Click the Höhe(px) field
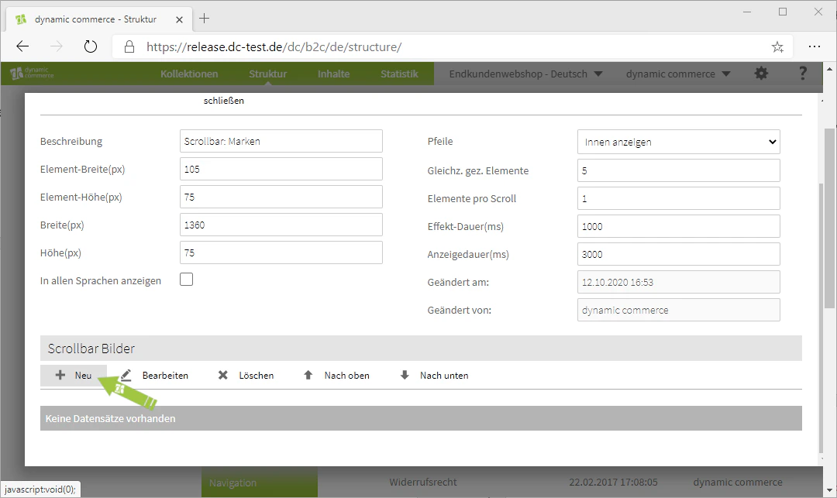Screen dimensions: 837x498 [281, 252]
